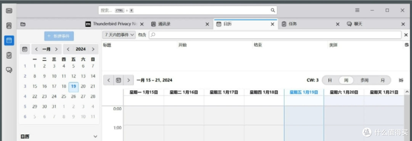The width and height of the screenshot is (412, 141).
Task: Click the 新建事件 new event button
Action: [x=59, y=36]
